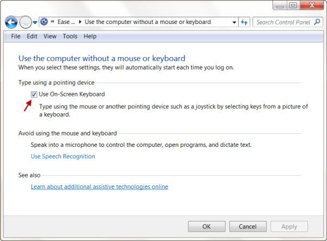Click the magnifier search icon
The width and height of the screenshot is (327, 241).
point(317,22)
